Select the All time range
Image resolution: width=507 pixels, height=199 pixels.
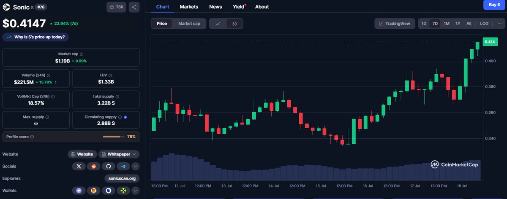[x=469, y=24]
